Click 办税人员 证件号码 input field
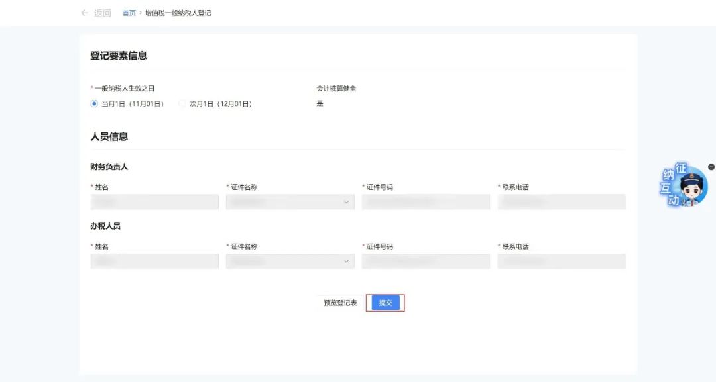The width and height of the screenshot is (716, 382). [426, 262]
